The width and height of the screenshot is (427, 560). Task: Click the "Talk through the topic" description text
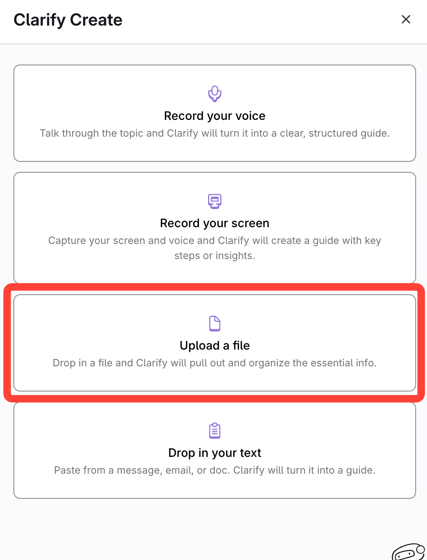215,133
